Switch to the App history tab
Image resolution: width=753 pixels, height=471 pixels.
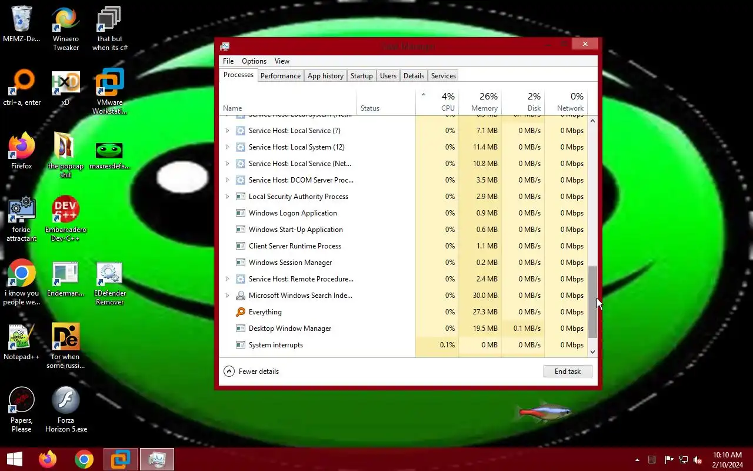[325, 76]
